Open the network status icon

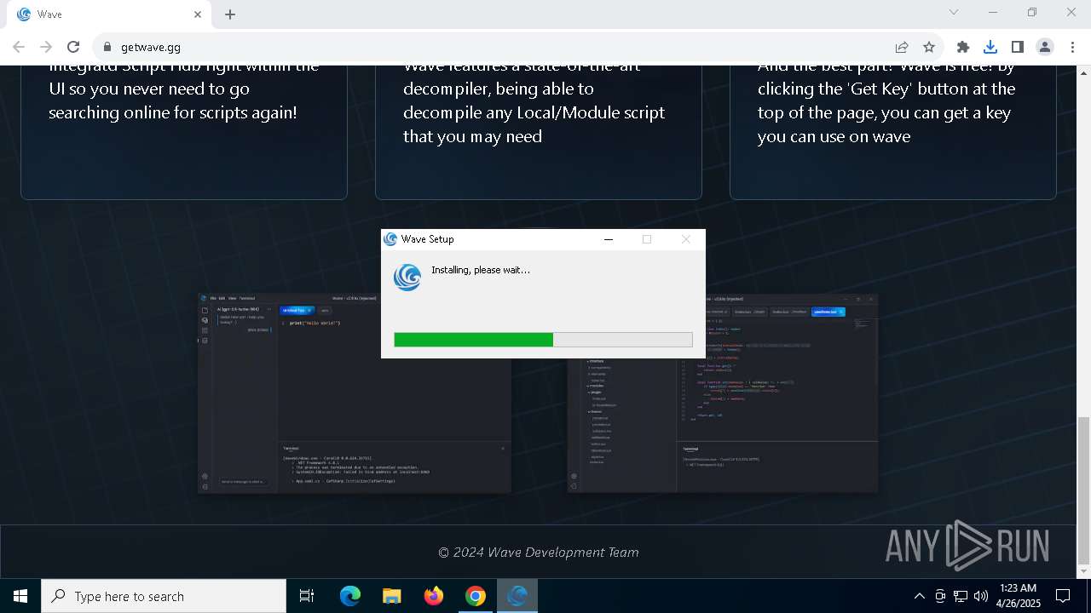pos(961,596)
